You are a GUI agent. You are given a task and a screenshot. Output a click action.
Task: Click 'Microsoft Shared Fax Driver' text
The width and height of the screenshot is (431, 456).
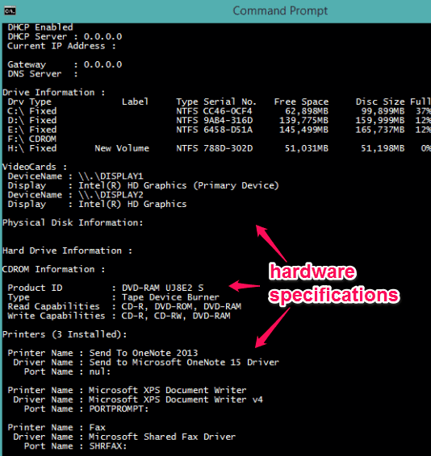pos(162,437)
